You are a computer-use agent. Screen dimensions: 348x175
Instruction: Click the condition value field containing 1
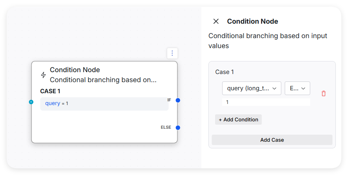click(266, 102)
